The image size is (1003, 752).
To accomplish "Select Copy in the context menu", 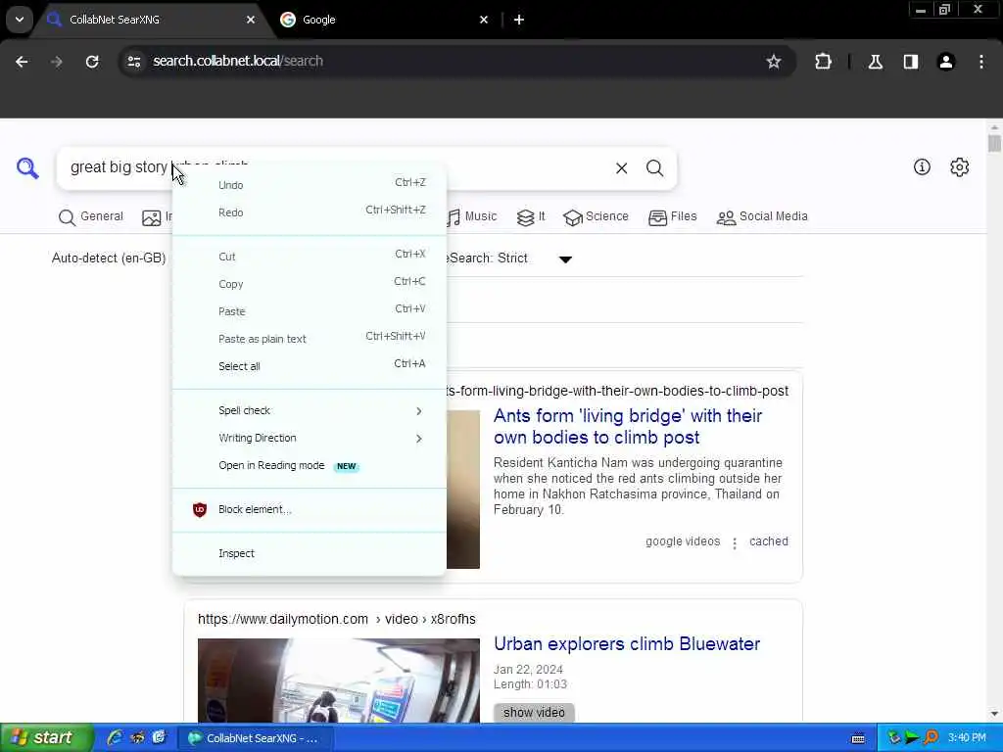I will [310, 284].
